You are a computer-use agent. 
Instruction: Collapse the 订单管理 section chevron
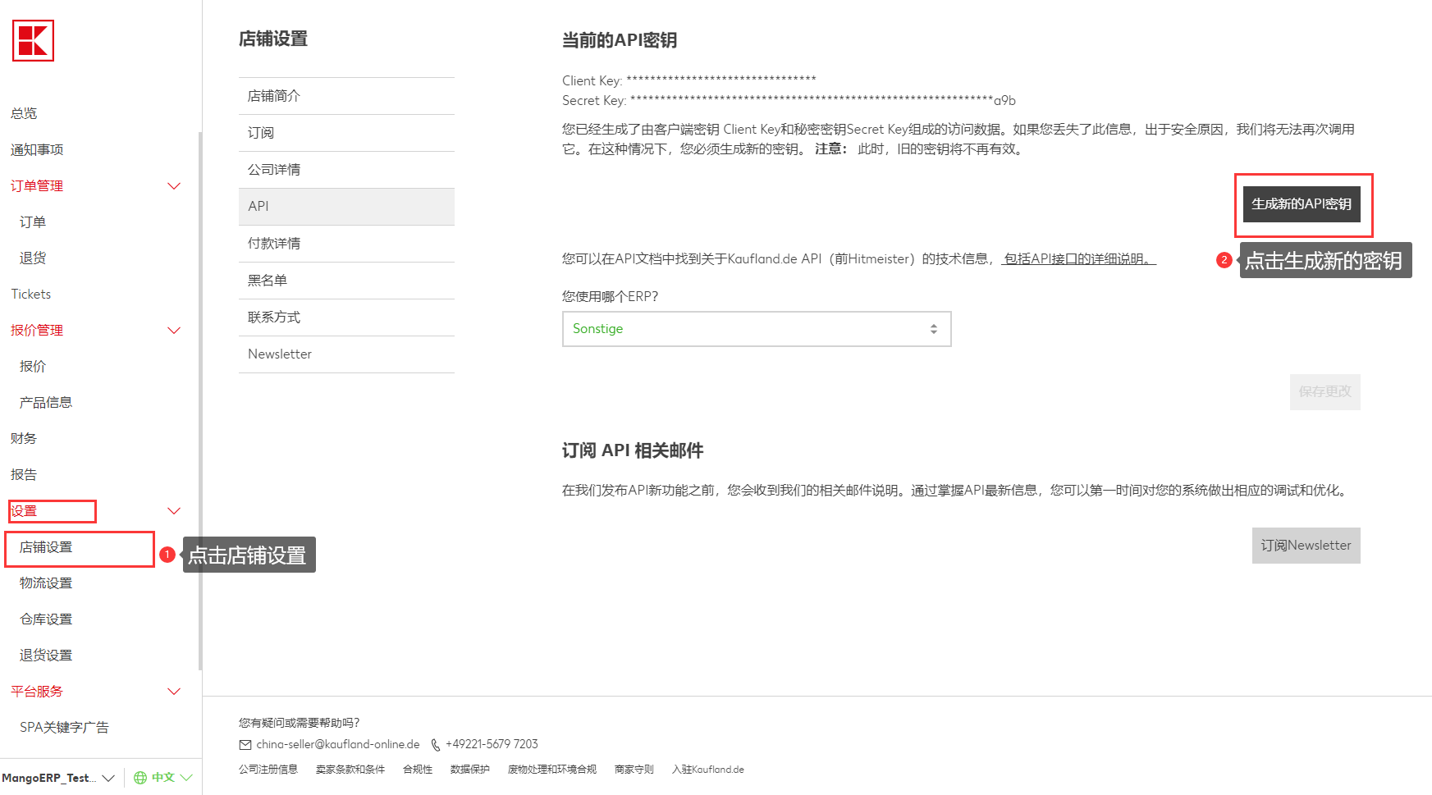174,186
